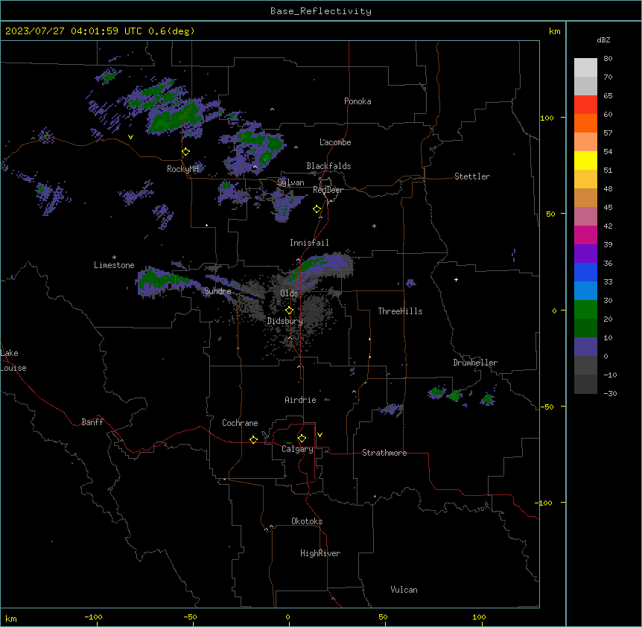Image resolution: width=642 pixels, height=627 pixels.
Task: Click the Okotoks city label
Action: pyautogui.click(x=307, y=521)
